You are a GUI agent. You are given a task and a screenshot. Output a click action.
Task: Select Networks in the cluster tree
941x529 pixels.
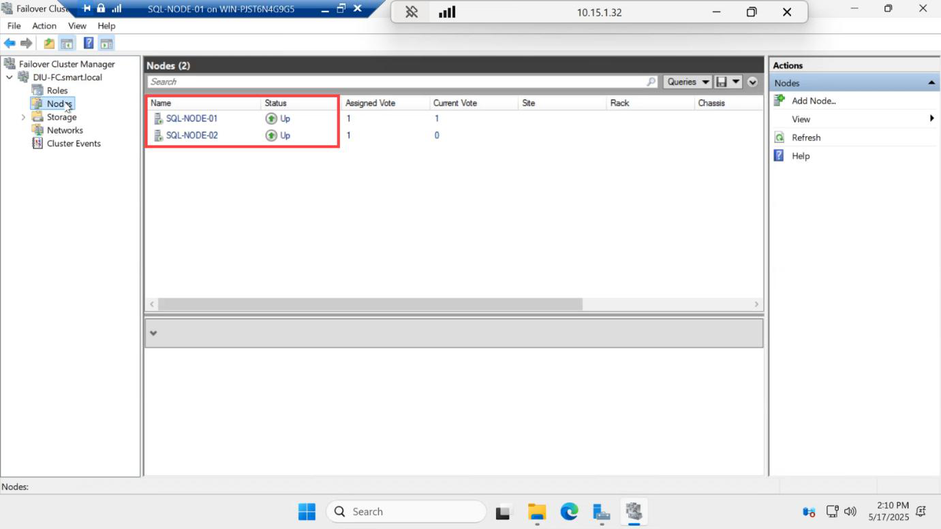(x=65, y=130)
